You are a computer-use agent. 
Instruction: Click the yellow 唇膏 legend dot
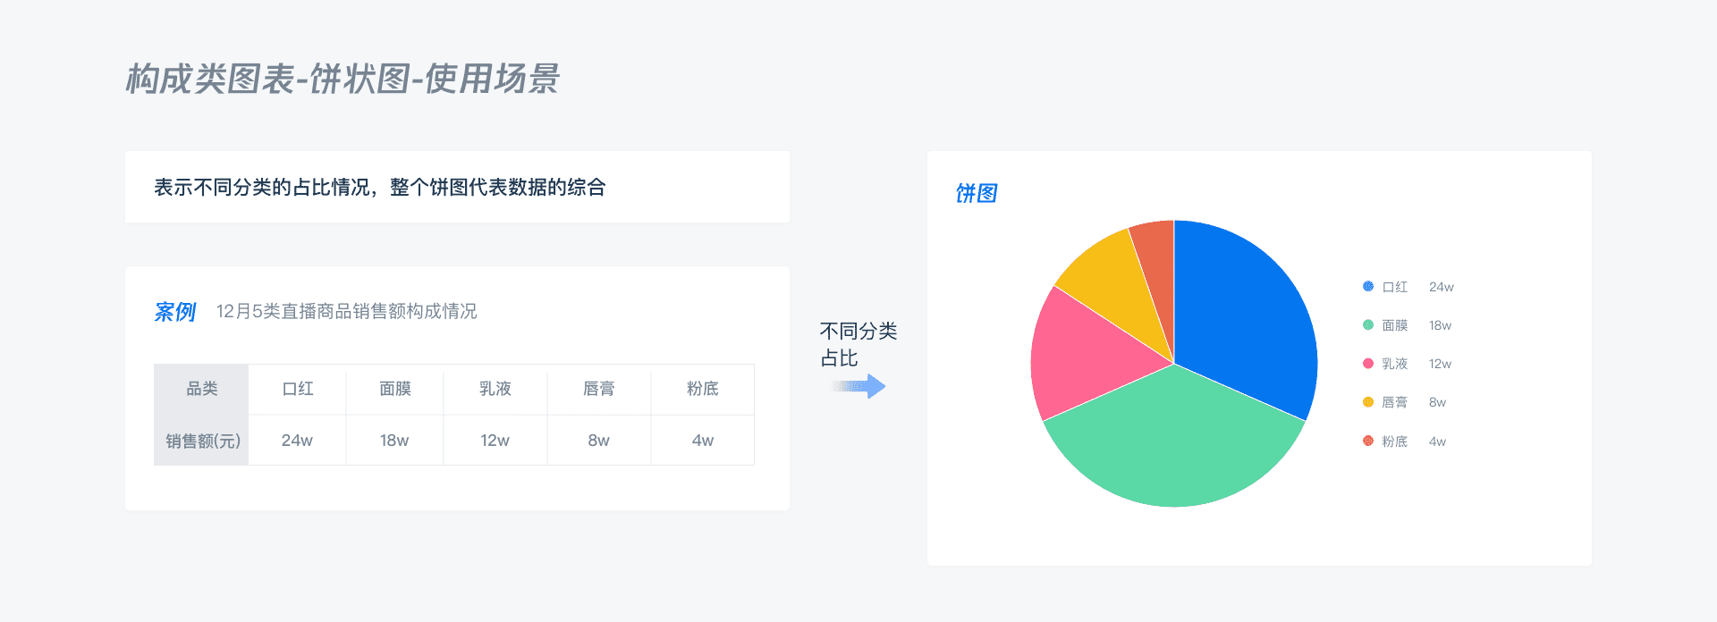coord(1367,402)
